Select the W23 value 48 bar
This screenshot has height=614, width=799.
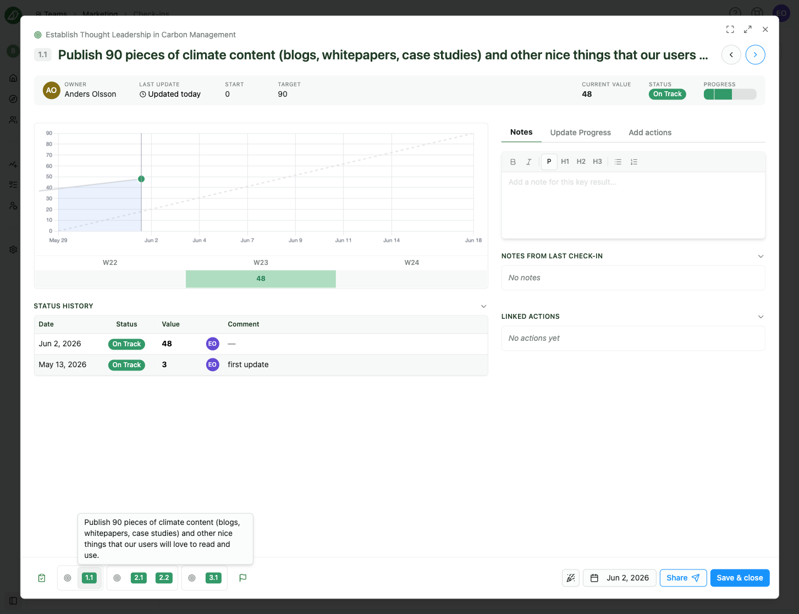pyautogui.click(x=261, y=279)
